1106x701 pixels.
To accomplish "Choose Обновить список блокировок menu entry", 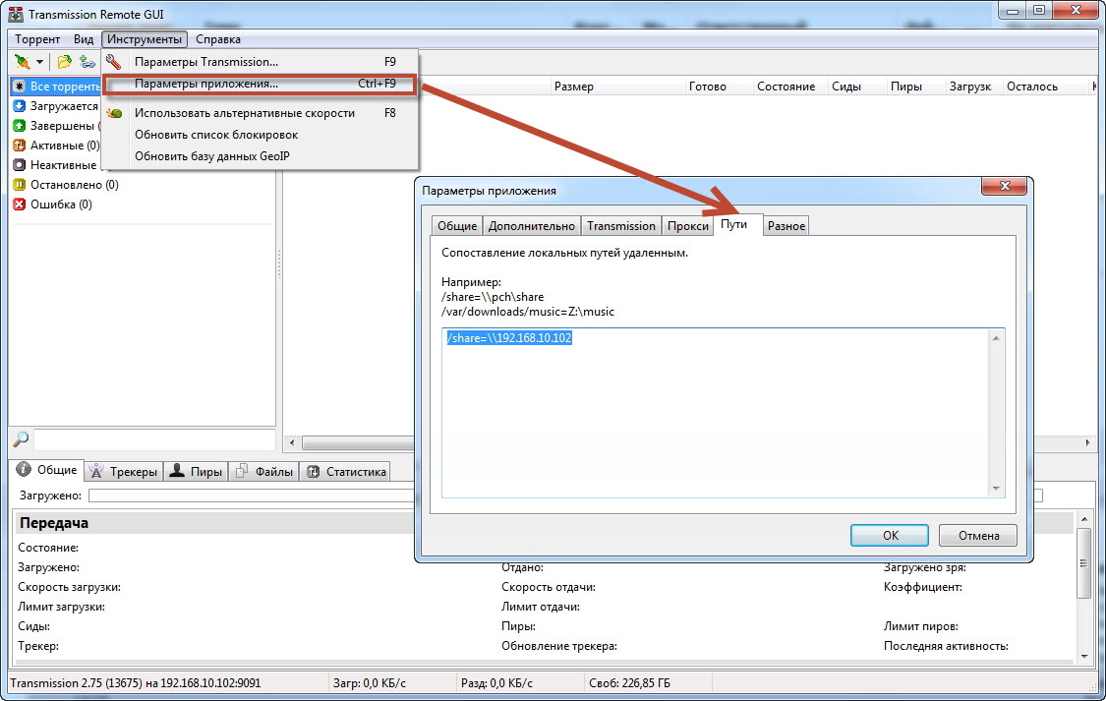I will click(261, 135).
